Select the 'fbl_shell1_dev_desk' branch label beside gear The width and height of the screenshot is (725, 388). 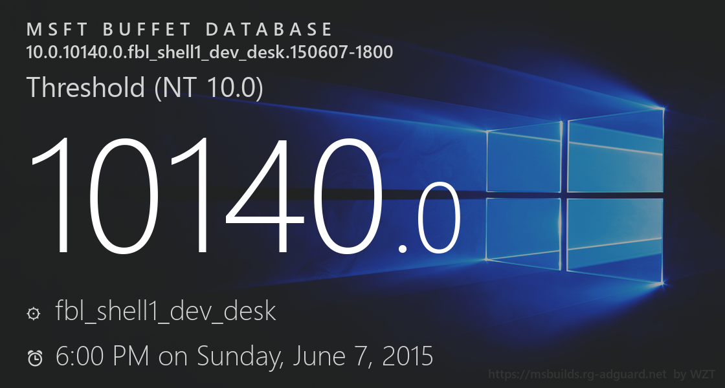pos(166,312)
